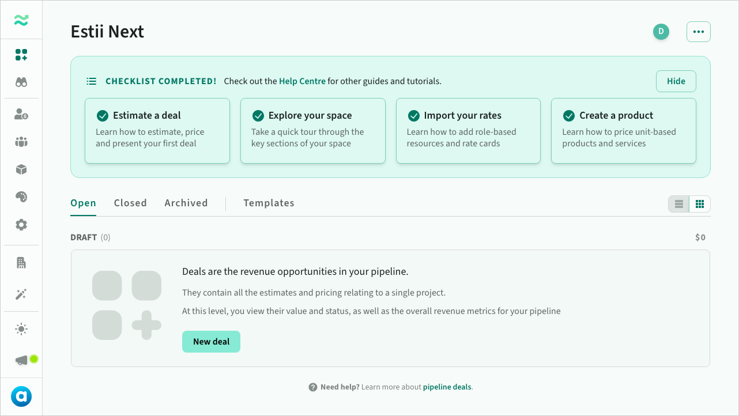Open the branding palette icon

tap(21, 197)
